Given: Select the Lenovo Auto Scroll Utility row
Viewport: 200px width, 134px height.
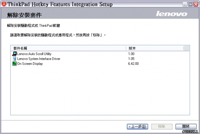Looking at the screenshot, I should (x=100, y=54).
